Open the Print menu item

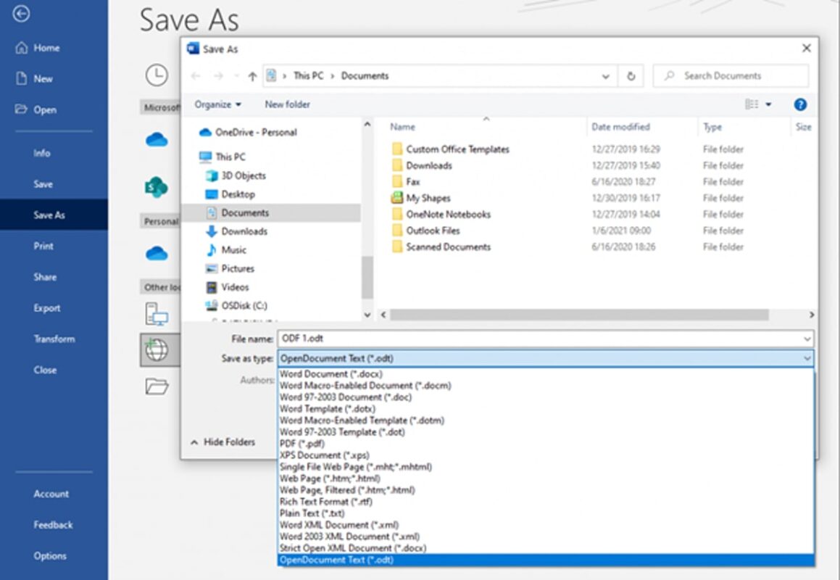[43, 246]
